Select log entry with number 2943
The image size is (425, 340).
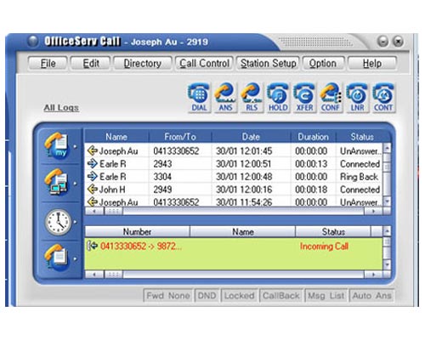pos(234,164)
